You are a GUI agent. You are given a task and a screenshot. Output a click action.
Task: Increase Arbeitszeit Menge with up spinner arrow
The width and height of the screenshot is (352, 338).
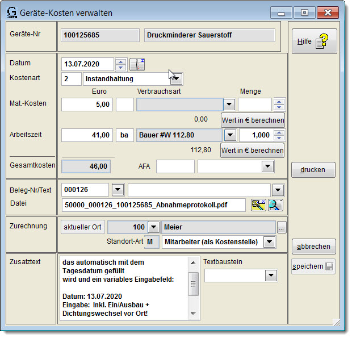[279, 132]
